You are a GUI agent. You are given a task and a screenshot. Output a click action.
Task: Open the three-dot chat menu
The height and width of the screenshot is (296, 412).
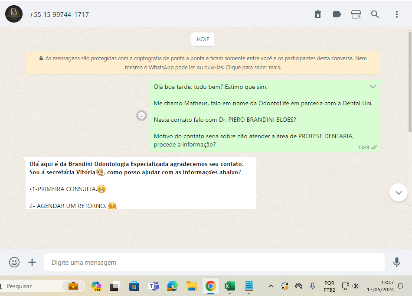pos(397,14)
